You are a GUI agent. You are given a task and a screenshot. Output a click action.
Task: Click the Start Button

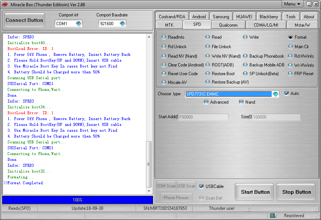click(x=255, y=192)
